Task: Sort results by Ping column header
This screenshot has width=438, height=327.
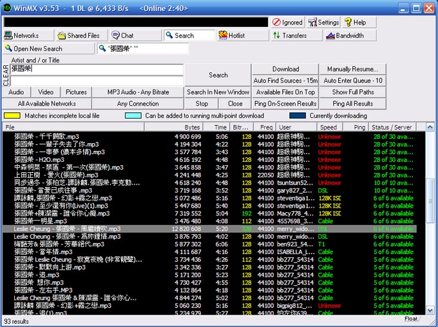Action: [x=356, y=127]
